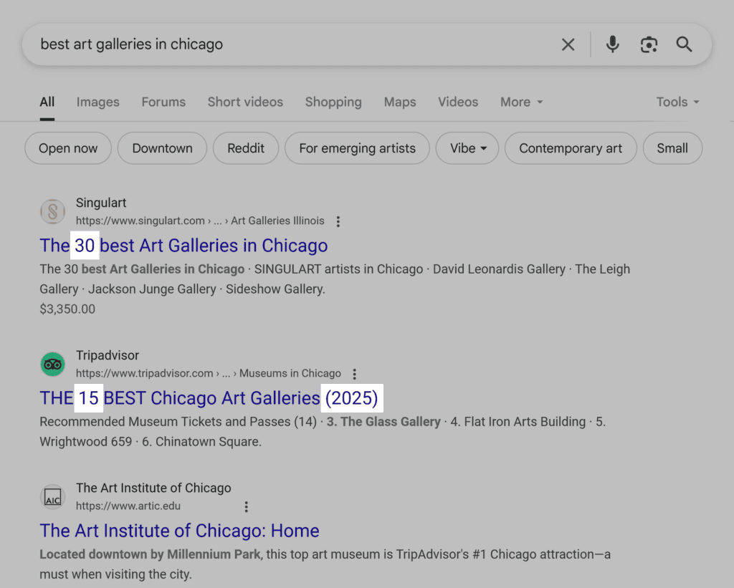Click the microphone icon for voice search
734x588 pixels.
tap(612, 44)
